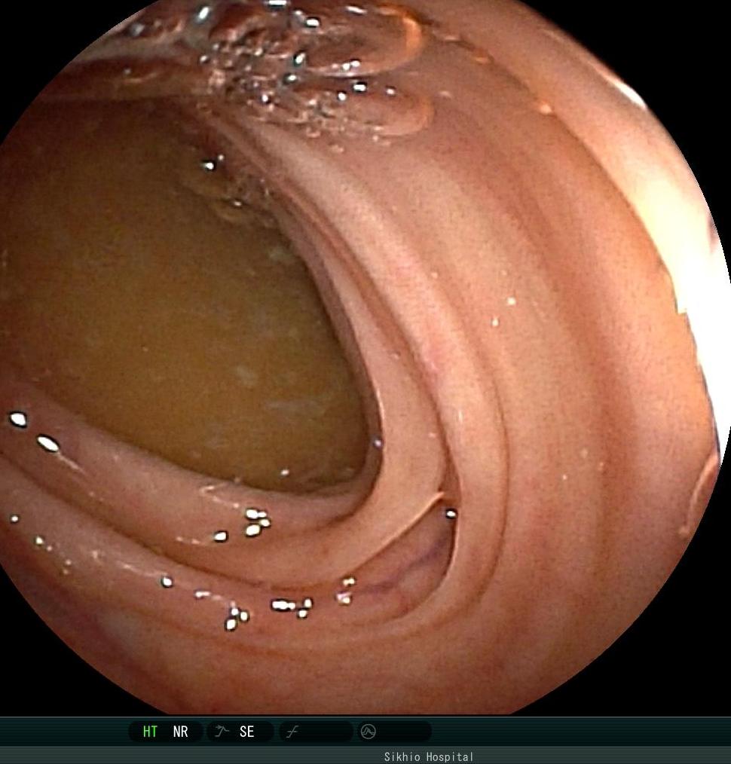Screen dimensions: 731x764
Task: Click the circular waveform icon
Action: 368,732
